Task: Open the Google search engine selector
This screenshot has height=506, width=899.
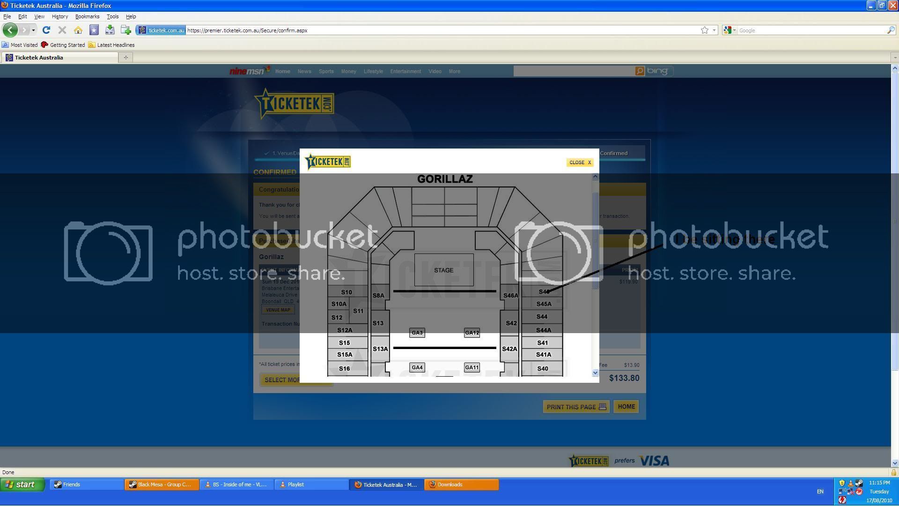Action: click(730, 30)
